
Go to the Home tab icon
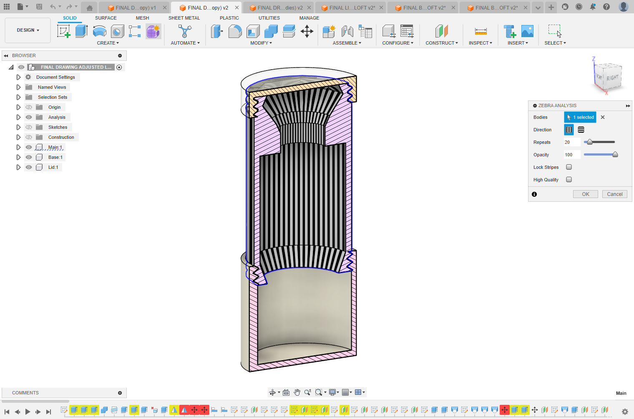(90, 8)
